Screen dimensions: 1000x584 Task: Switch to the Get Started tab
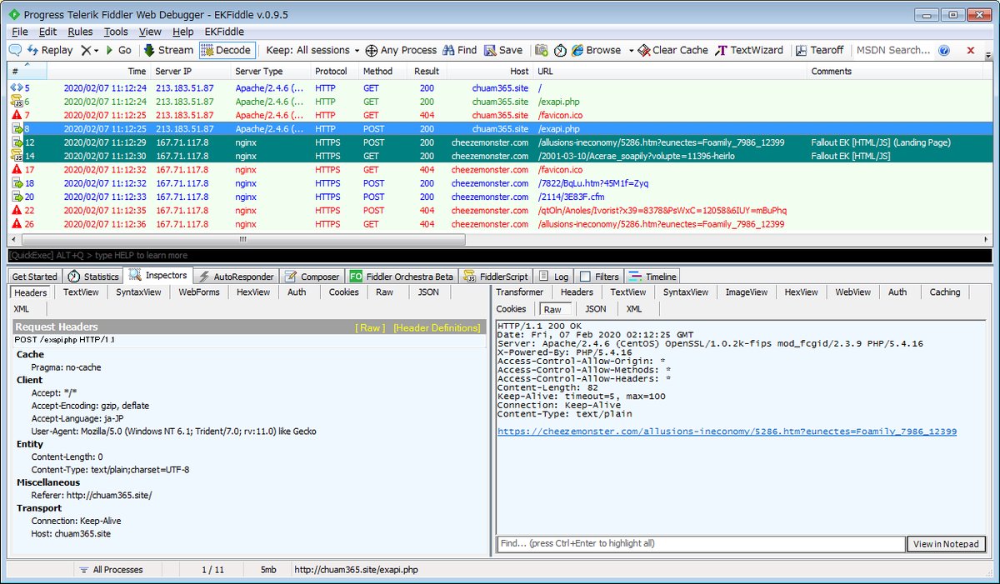click(35, 277)
